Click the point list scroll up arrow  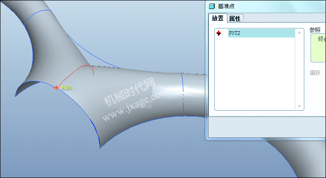click(x=299, y=32)
